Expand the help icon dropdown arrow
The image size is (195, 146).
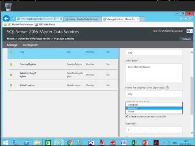[x=191, y=31]
